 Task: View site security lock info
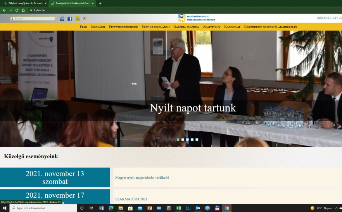(31, 10)
